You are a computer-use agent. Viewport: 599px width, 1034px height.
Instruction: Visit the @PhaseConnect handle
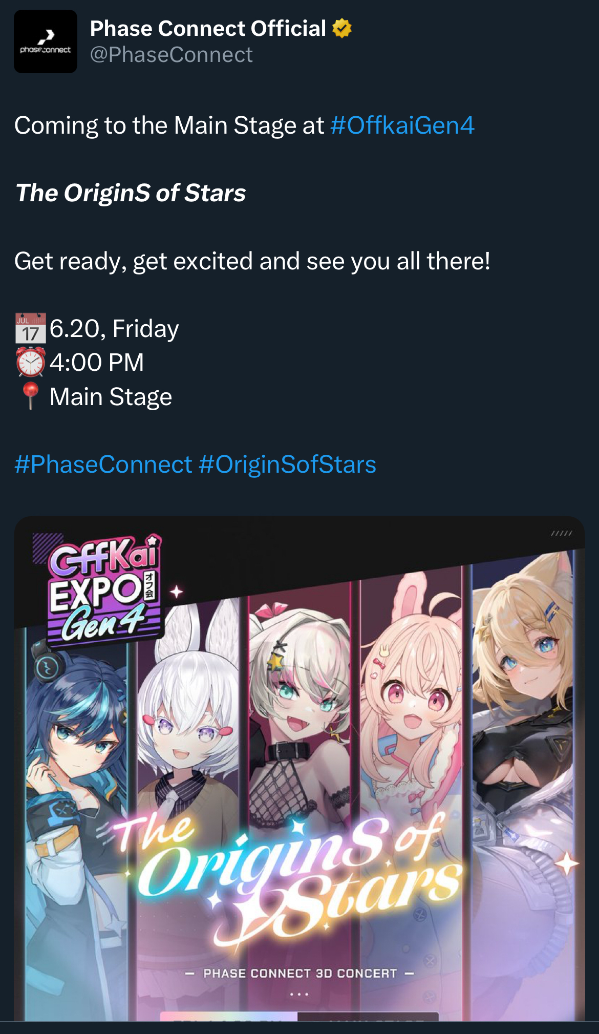click(x=172, y=55)
